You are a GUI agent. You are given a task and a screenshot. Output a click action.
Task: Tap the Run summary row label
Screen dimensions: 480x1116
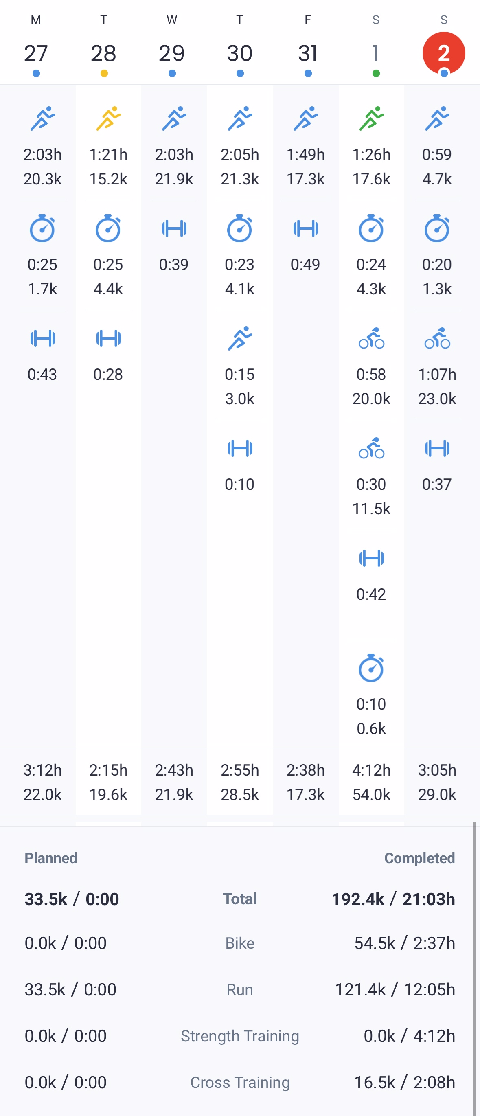240,989
